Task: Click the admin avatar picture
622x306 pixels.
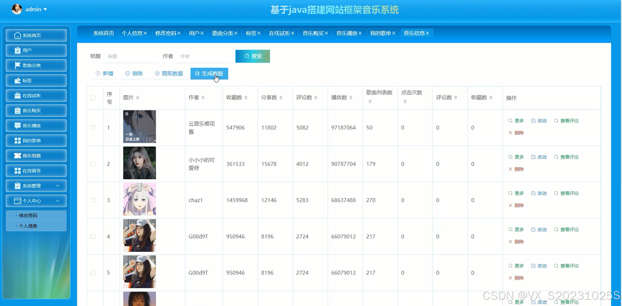Action: (17, 9)
